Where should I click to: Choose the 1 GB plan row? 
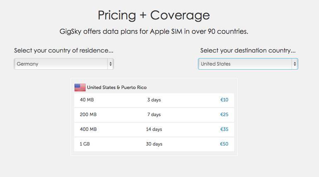(x=154, y=144)
